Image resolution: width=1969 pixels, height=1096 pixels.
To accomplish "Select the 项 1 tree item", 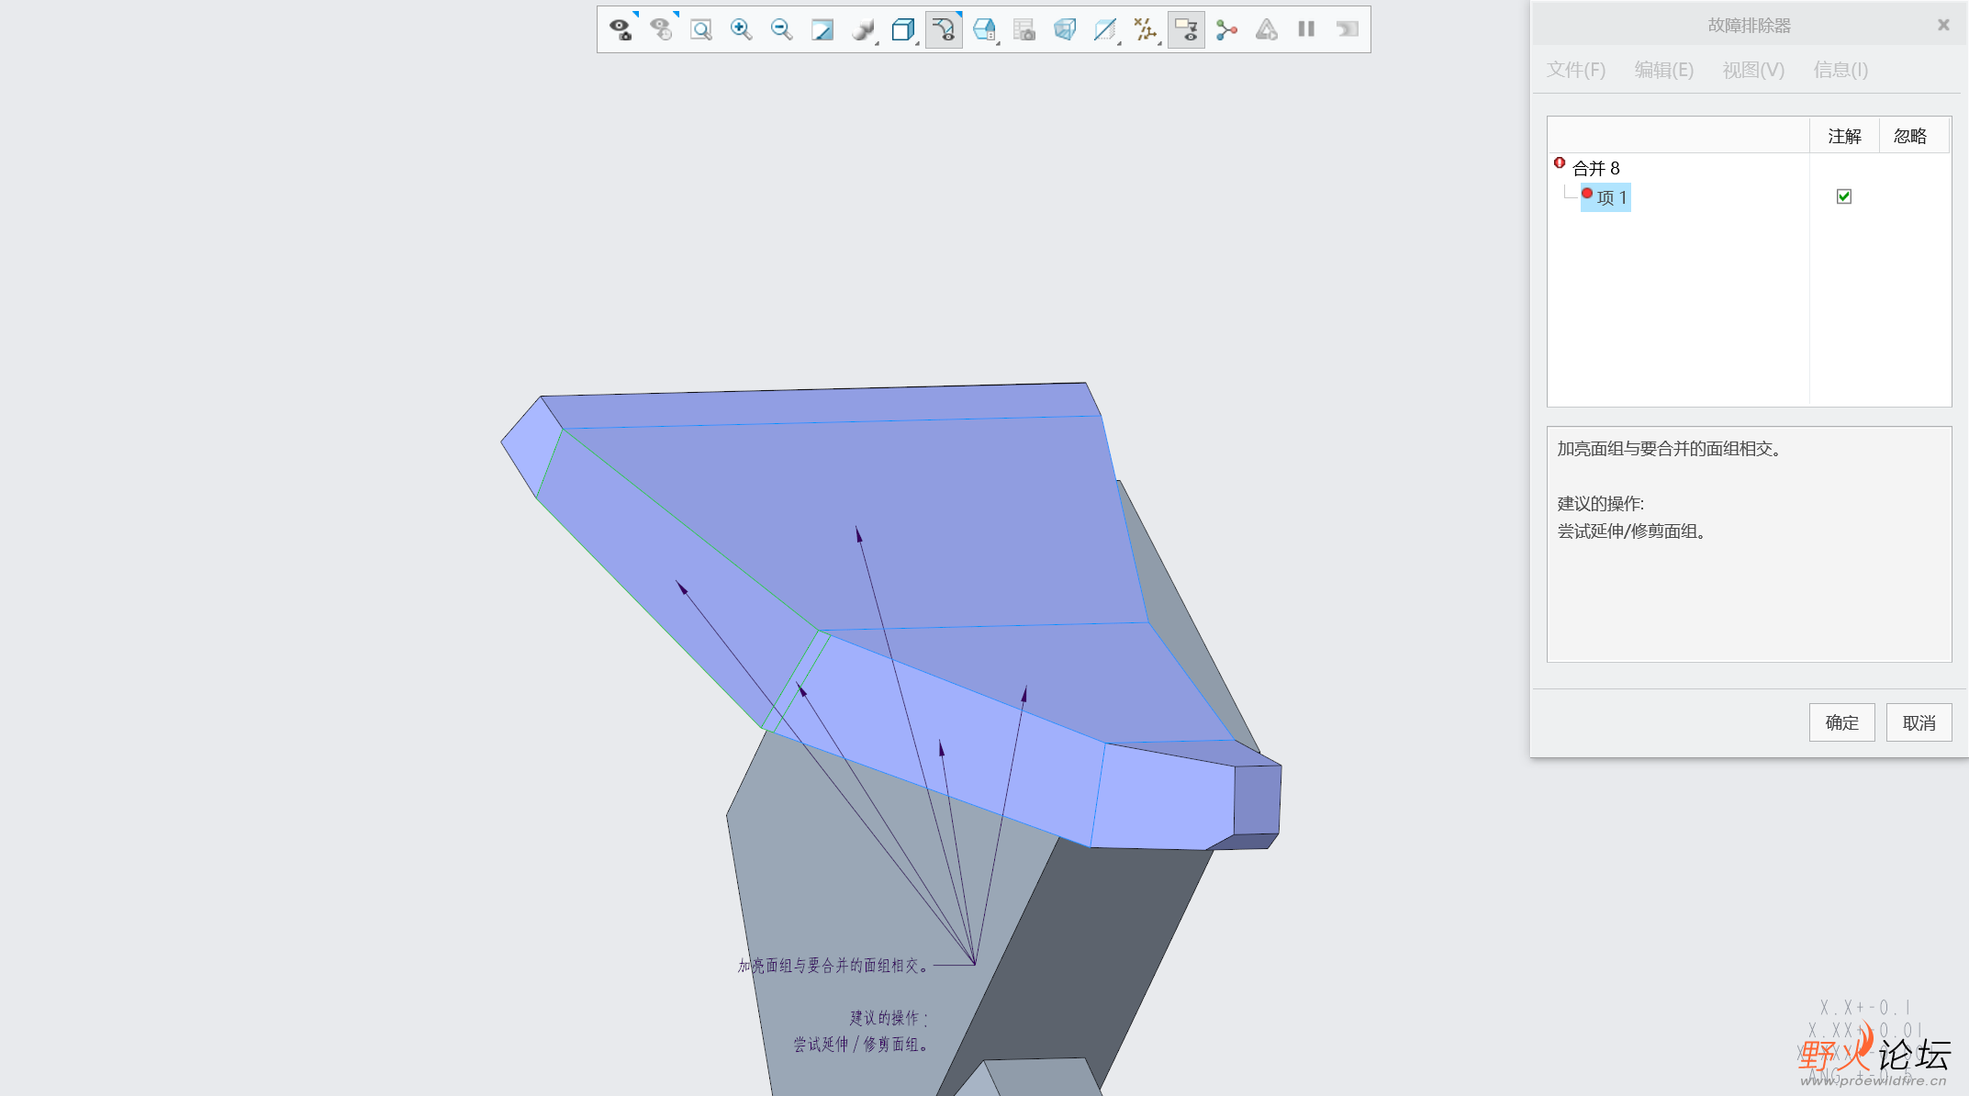I will 1612,197.
